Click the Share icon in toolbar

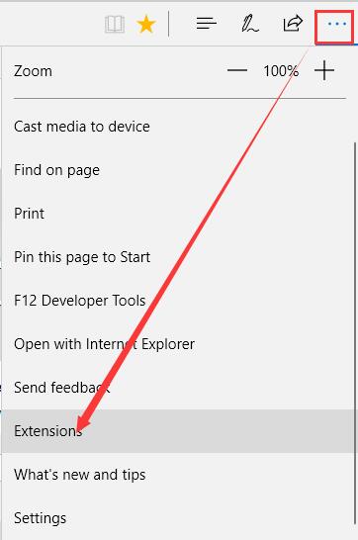(x=293, y=24)
